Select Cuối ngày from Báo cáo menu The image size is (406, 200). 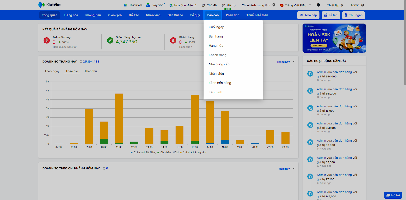216,27
